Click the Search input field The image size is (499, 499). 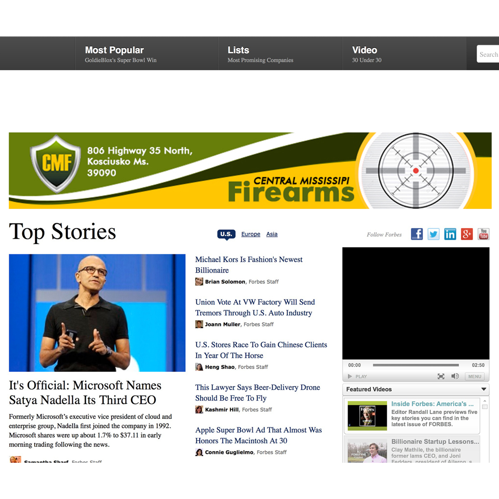tap(488, 54)
